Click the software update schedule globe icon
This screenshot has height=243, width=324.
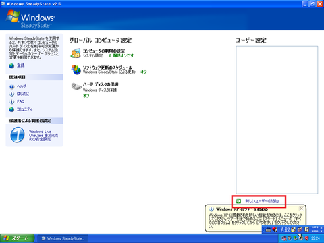(x=76, y=70)
